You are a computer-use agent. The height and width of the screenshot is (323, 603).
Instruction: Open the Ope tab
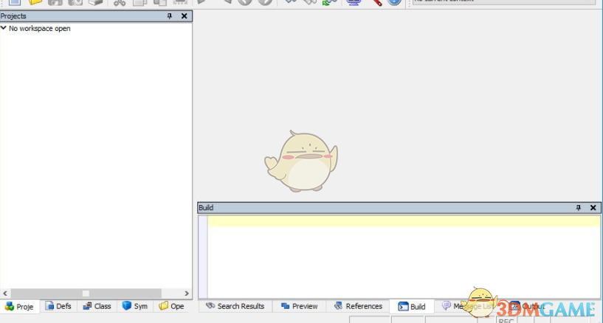point(171,306)
